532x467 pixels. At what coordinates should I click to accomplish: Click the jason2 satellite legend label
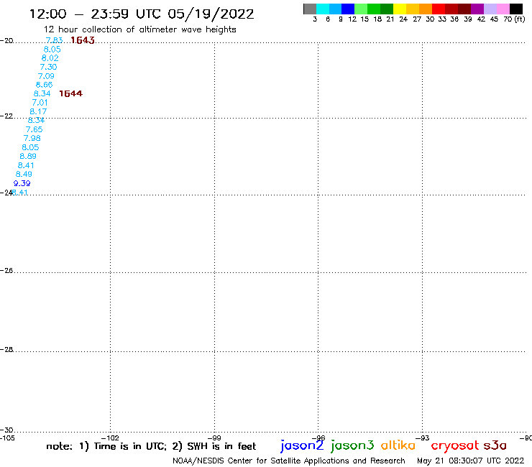[302, 445]
